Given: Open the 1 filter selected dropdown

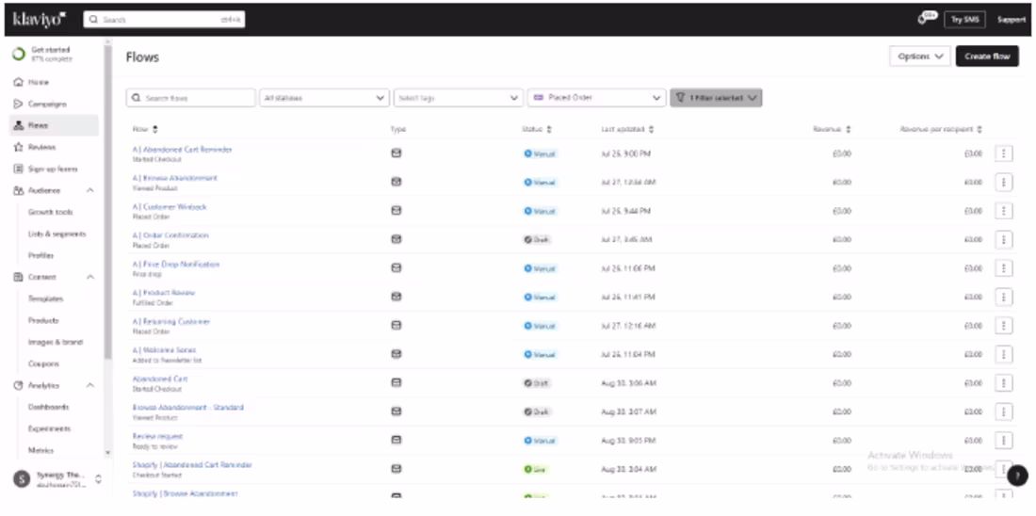Looking at the screenshot, I should 716,98.
